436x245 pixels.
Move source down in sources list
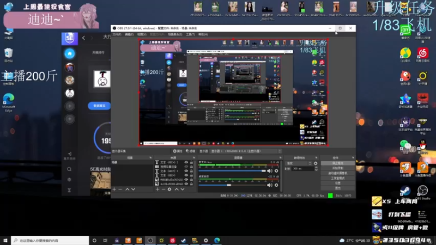click(183, 189)
